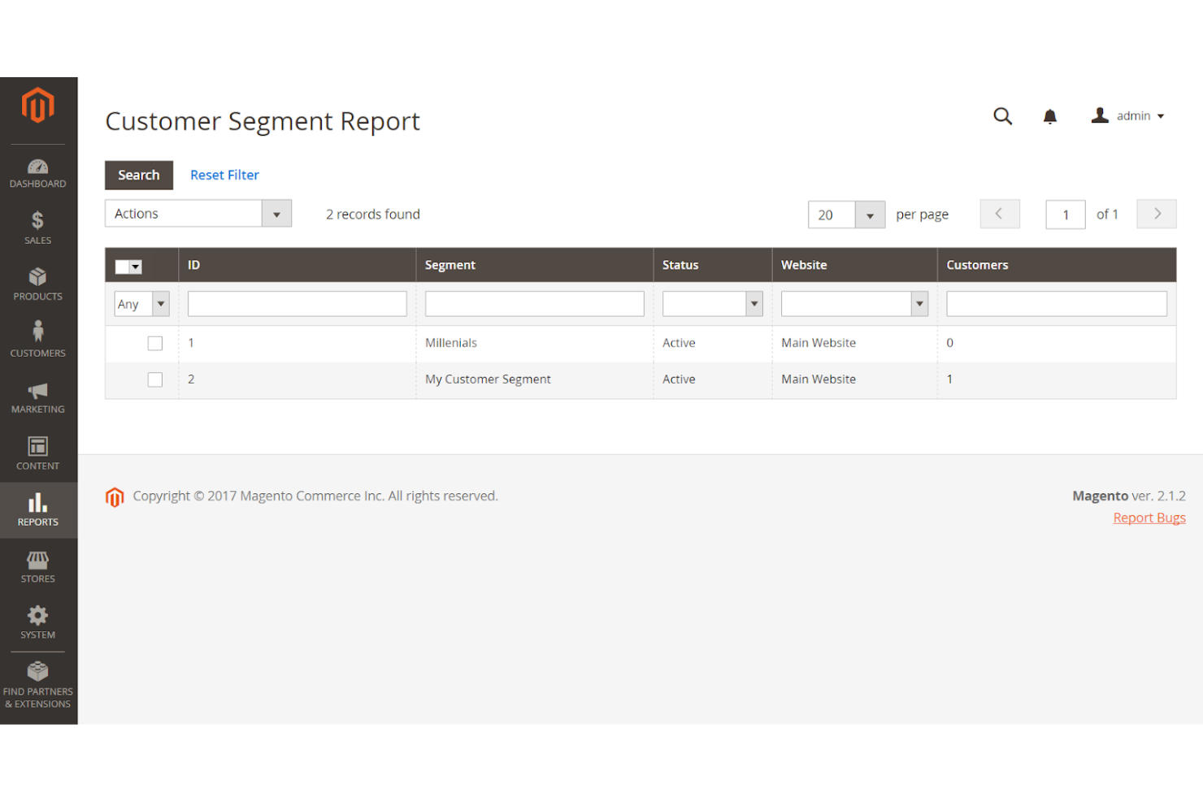Check the checkbox for the Millenials row

click(x=154, y=343)
